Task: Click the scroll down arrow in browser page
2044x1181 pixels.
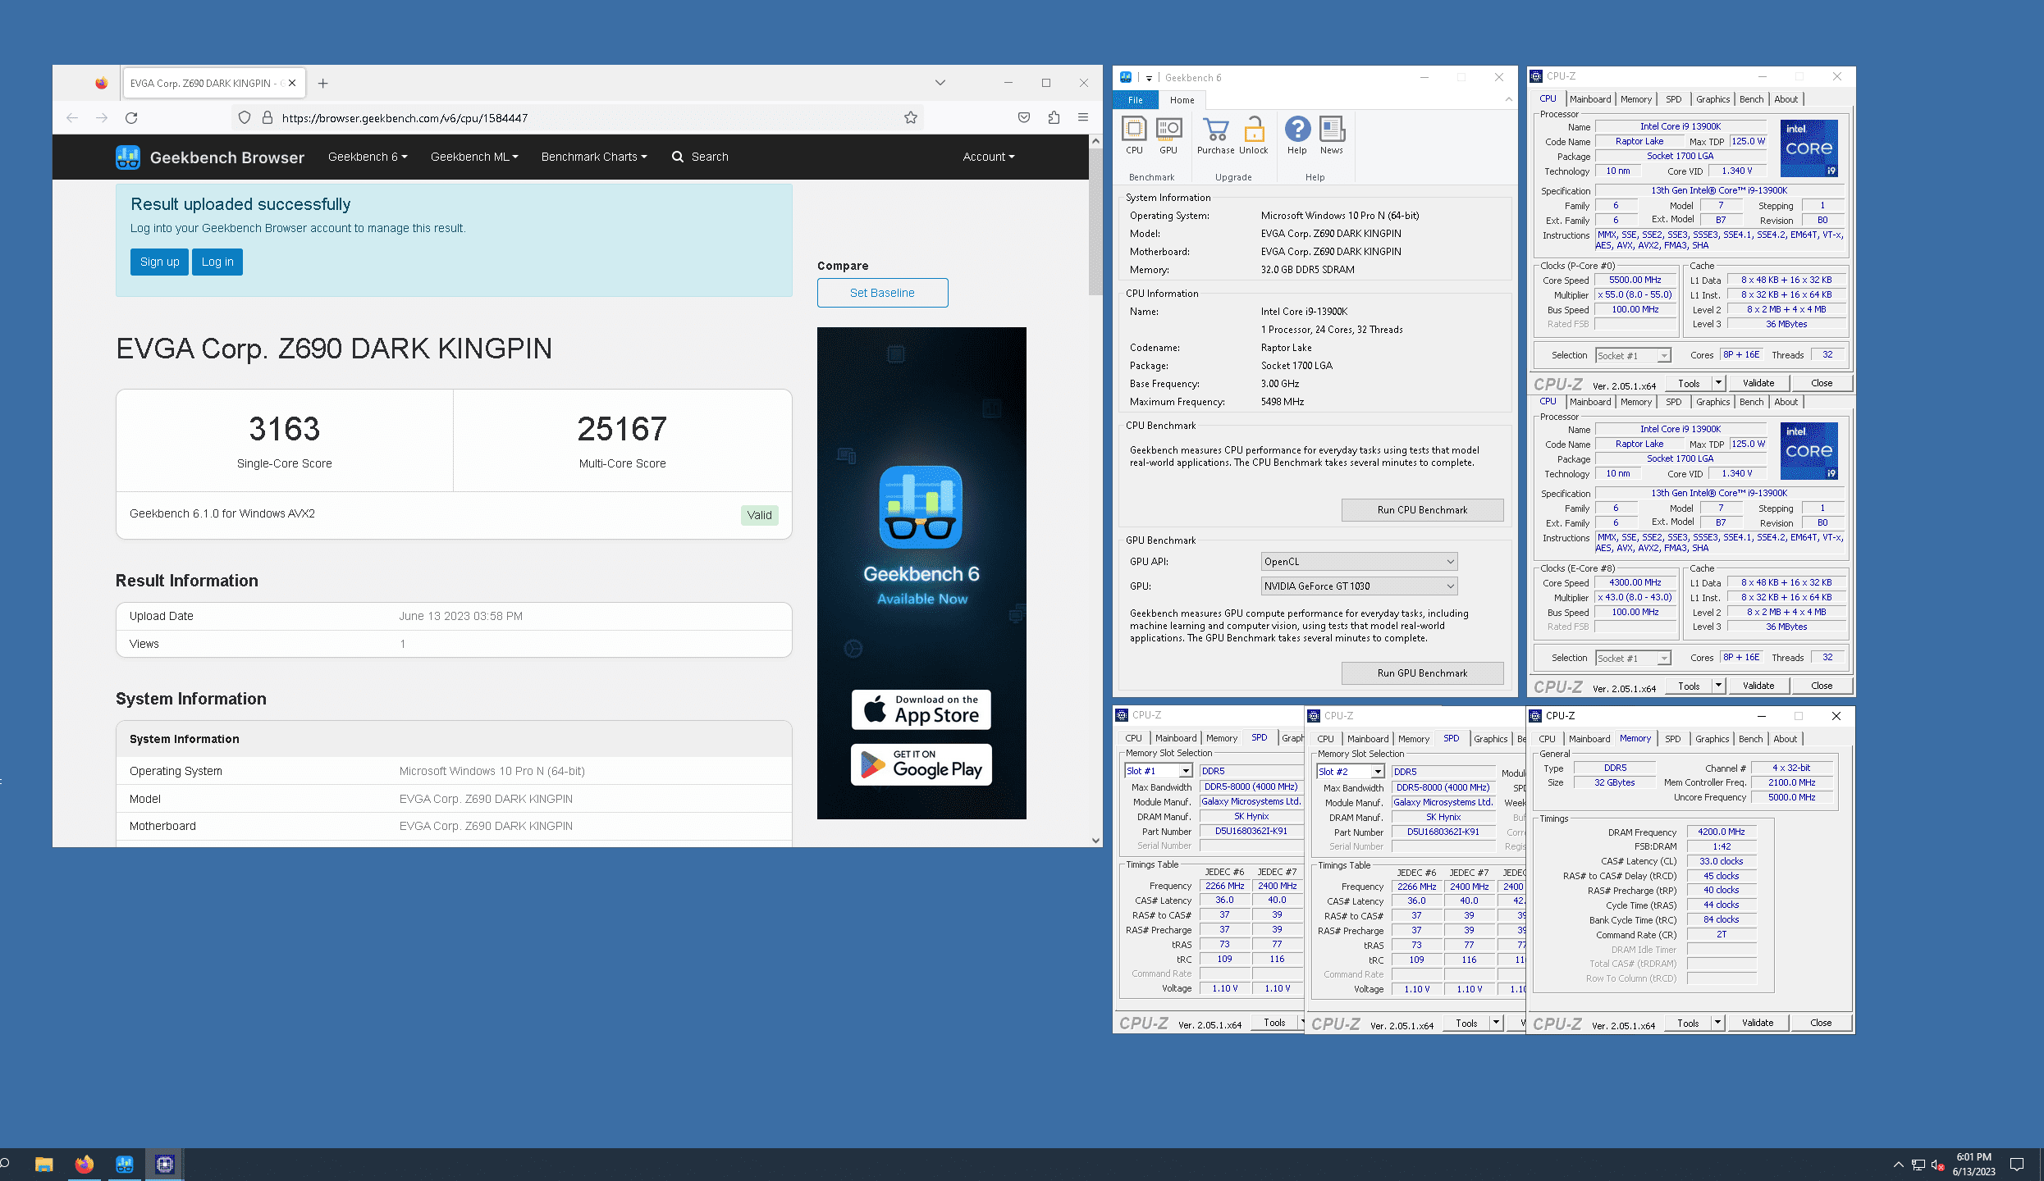Action: pos(1095,840)
